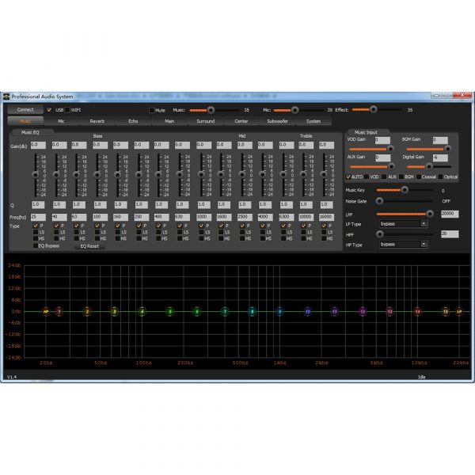The width and height of the screenshot is (475, 475).
Task: Click EQ band node 5 on the graph
Action: coord(169,312)
